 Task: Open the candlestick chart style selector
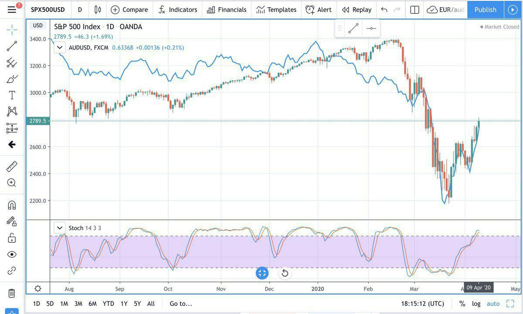pyautogui.click(x=98, y=10)
